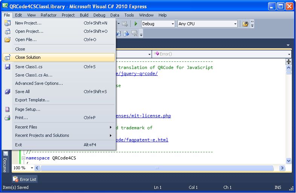Viewport: 296px width, 193px height.
Task: Click the Open File folder icon
Action: click(8, 40)
